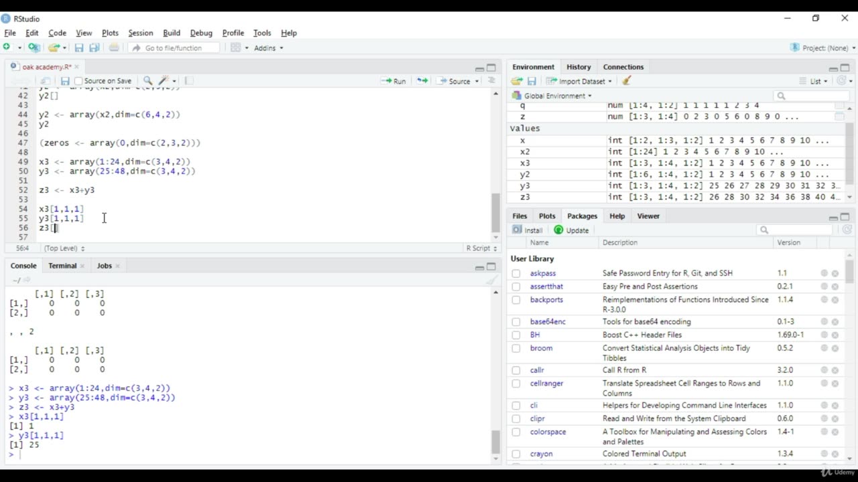Open the Project (None) dropdown
The width and height of the screenshot is (858, 482).
tap(823, 48)
